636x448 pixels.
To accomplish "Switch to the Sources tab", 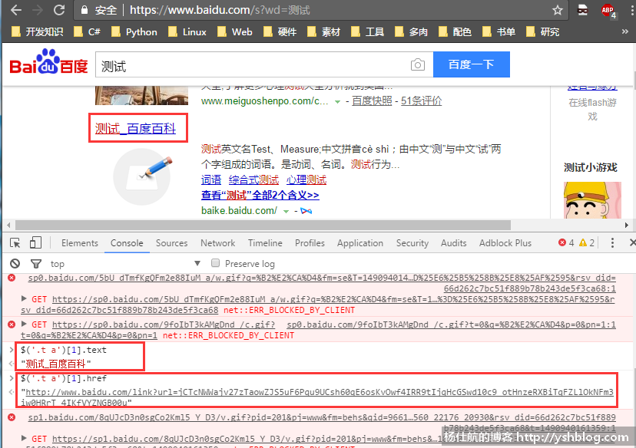I will (171, 243).
